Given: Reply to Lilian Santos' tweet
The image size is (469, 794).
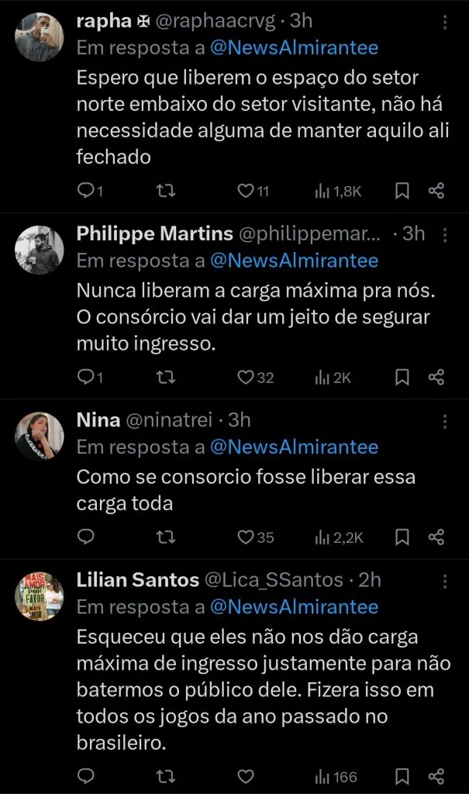Looking at the screenshot, I should (x=87, y=776).
